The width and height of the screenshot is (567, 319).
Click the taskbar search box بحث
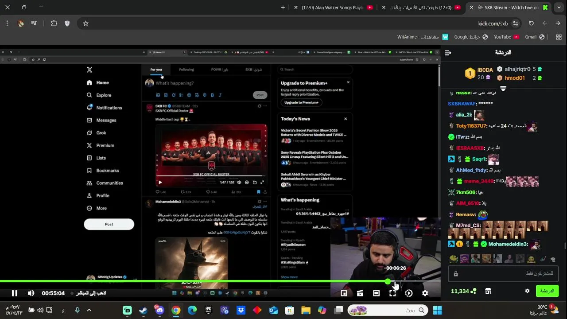click(x=388, y=311)
